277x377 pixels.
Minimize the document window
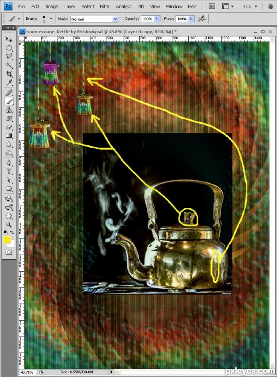(x=255, y=32)
